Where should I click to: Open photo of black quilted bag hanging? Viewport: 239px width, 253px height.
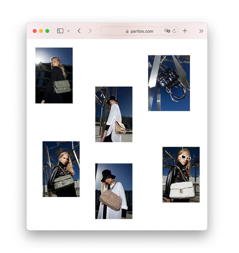(169, 83)
